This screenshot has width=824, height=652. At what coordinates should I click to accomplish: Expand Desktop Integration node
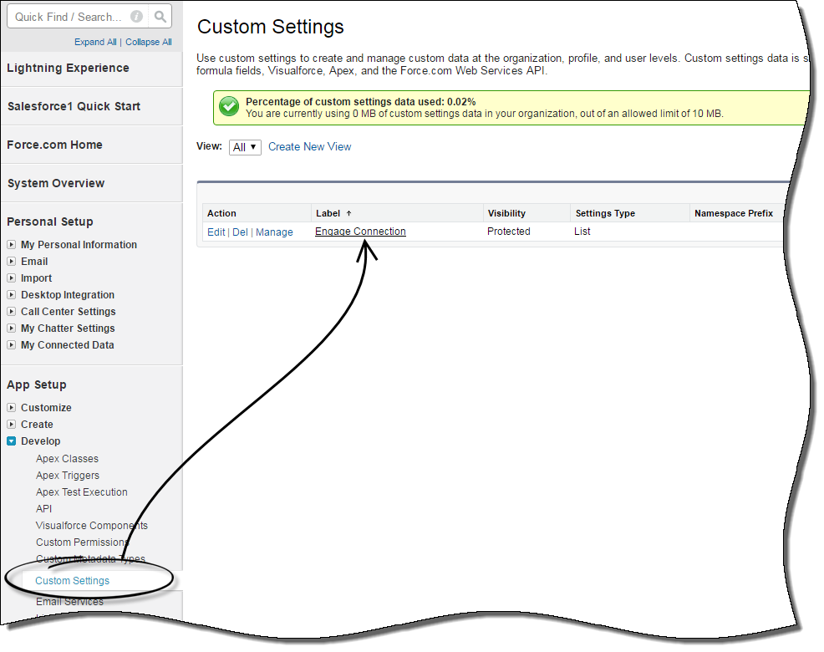(11, 295)
